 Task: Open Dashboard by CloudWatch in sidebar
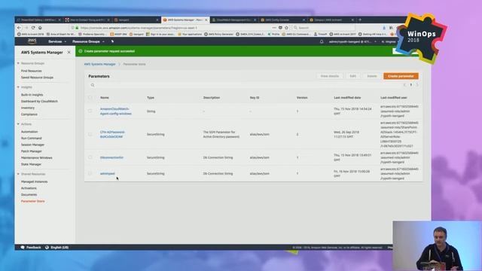coord(39,102)
